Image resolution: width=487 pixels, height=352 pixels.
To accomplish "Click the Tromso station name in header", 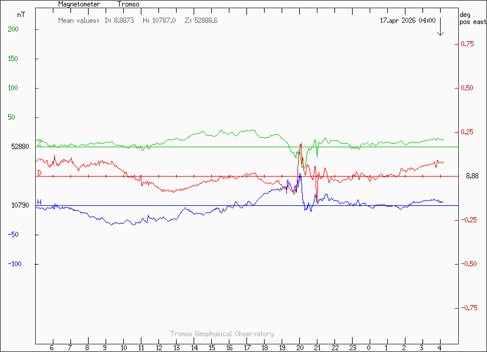I will 128,4.
